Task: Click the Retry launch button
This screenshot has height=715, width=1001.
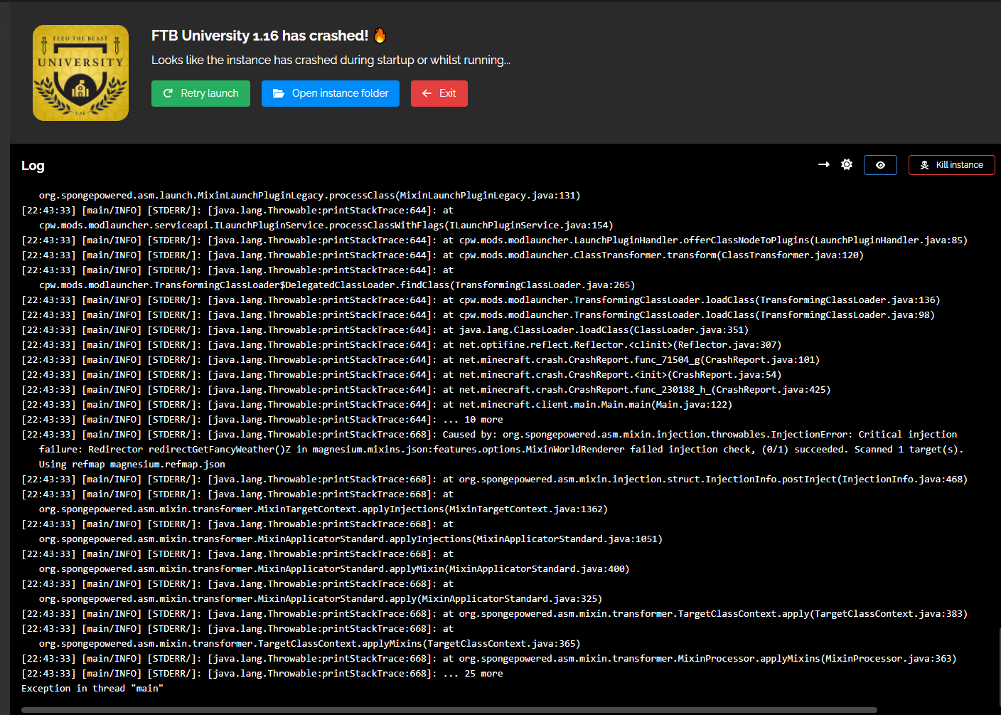Action: tap(200, 93)
